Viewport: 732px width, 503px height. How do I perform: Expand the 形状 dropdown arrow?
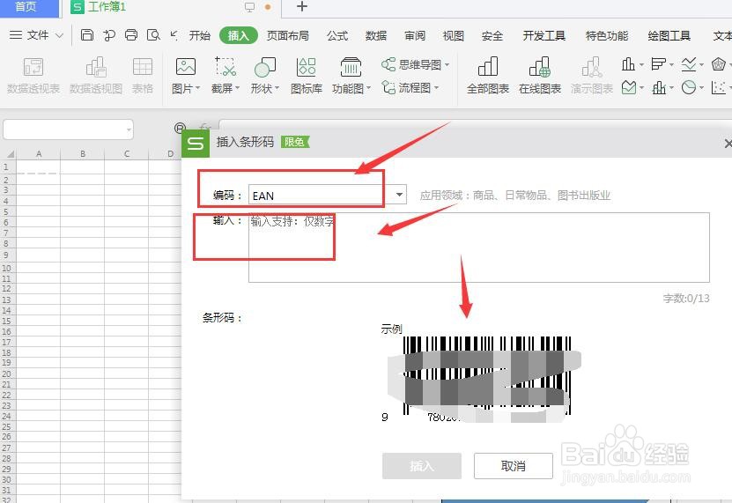pyautogui.click(x=277, y=88)
